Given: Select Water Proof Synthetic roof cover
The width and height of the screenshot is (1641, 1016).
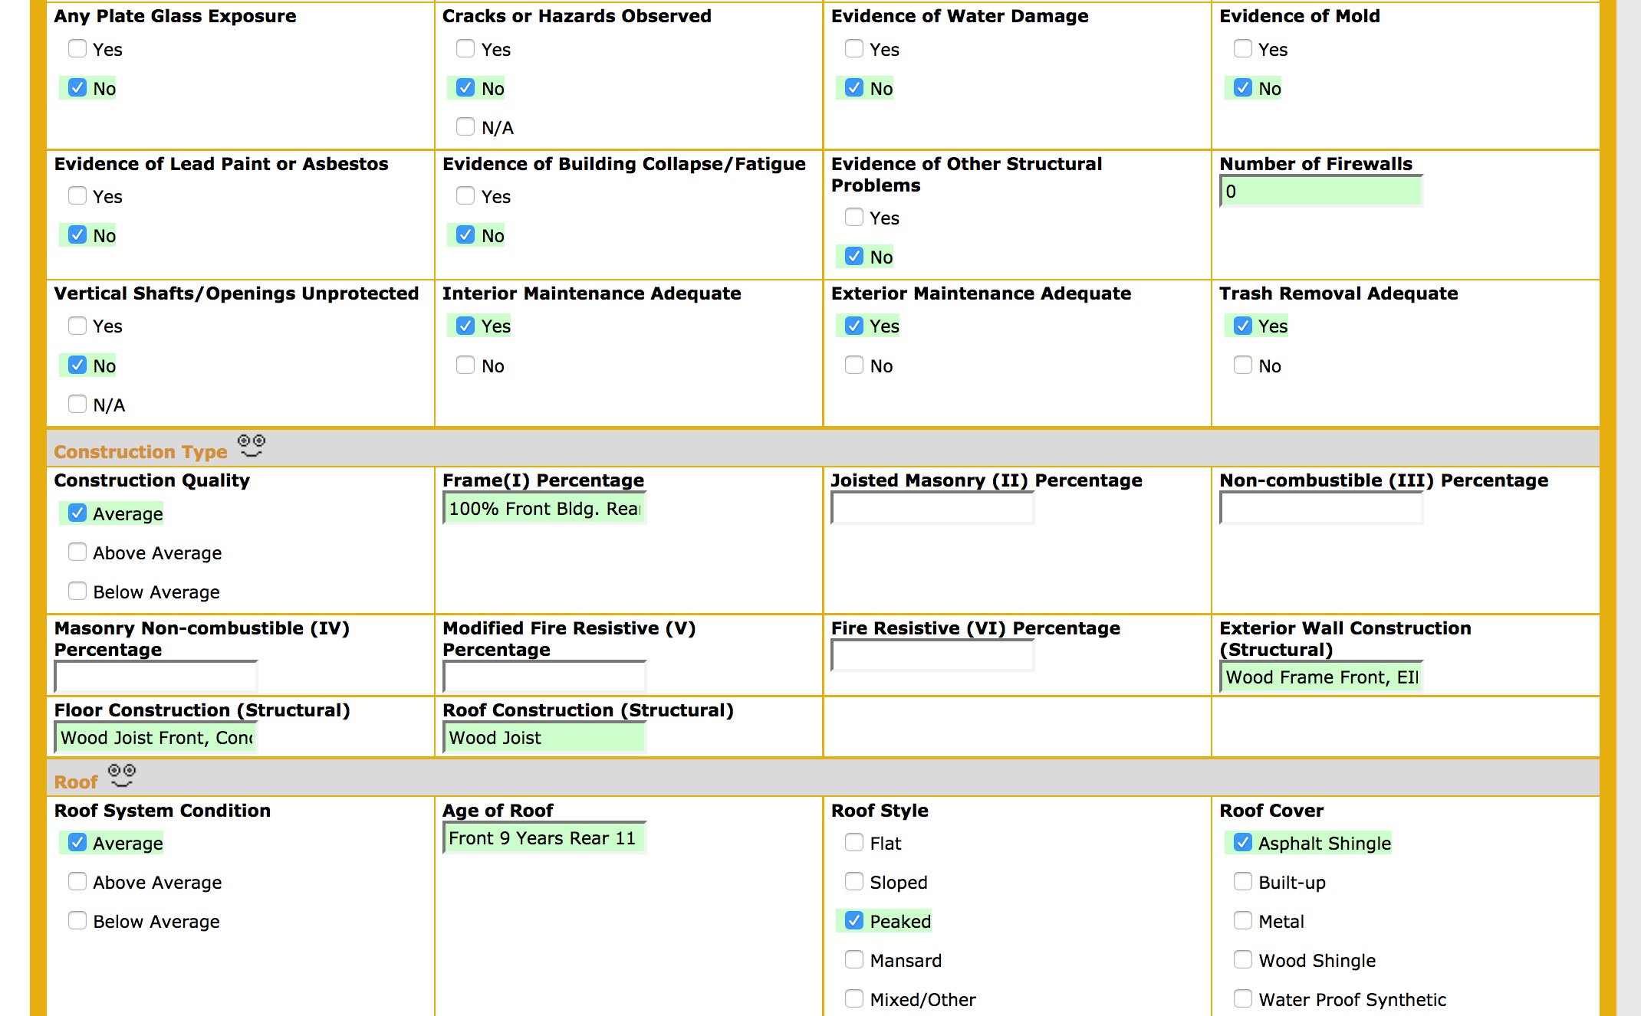Looking at the screenshot, I should pyautogui.click(x=1242, y=998).
